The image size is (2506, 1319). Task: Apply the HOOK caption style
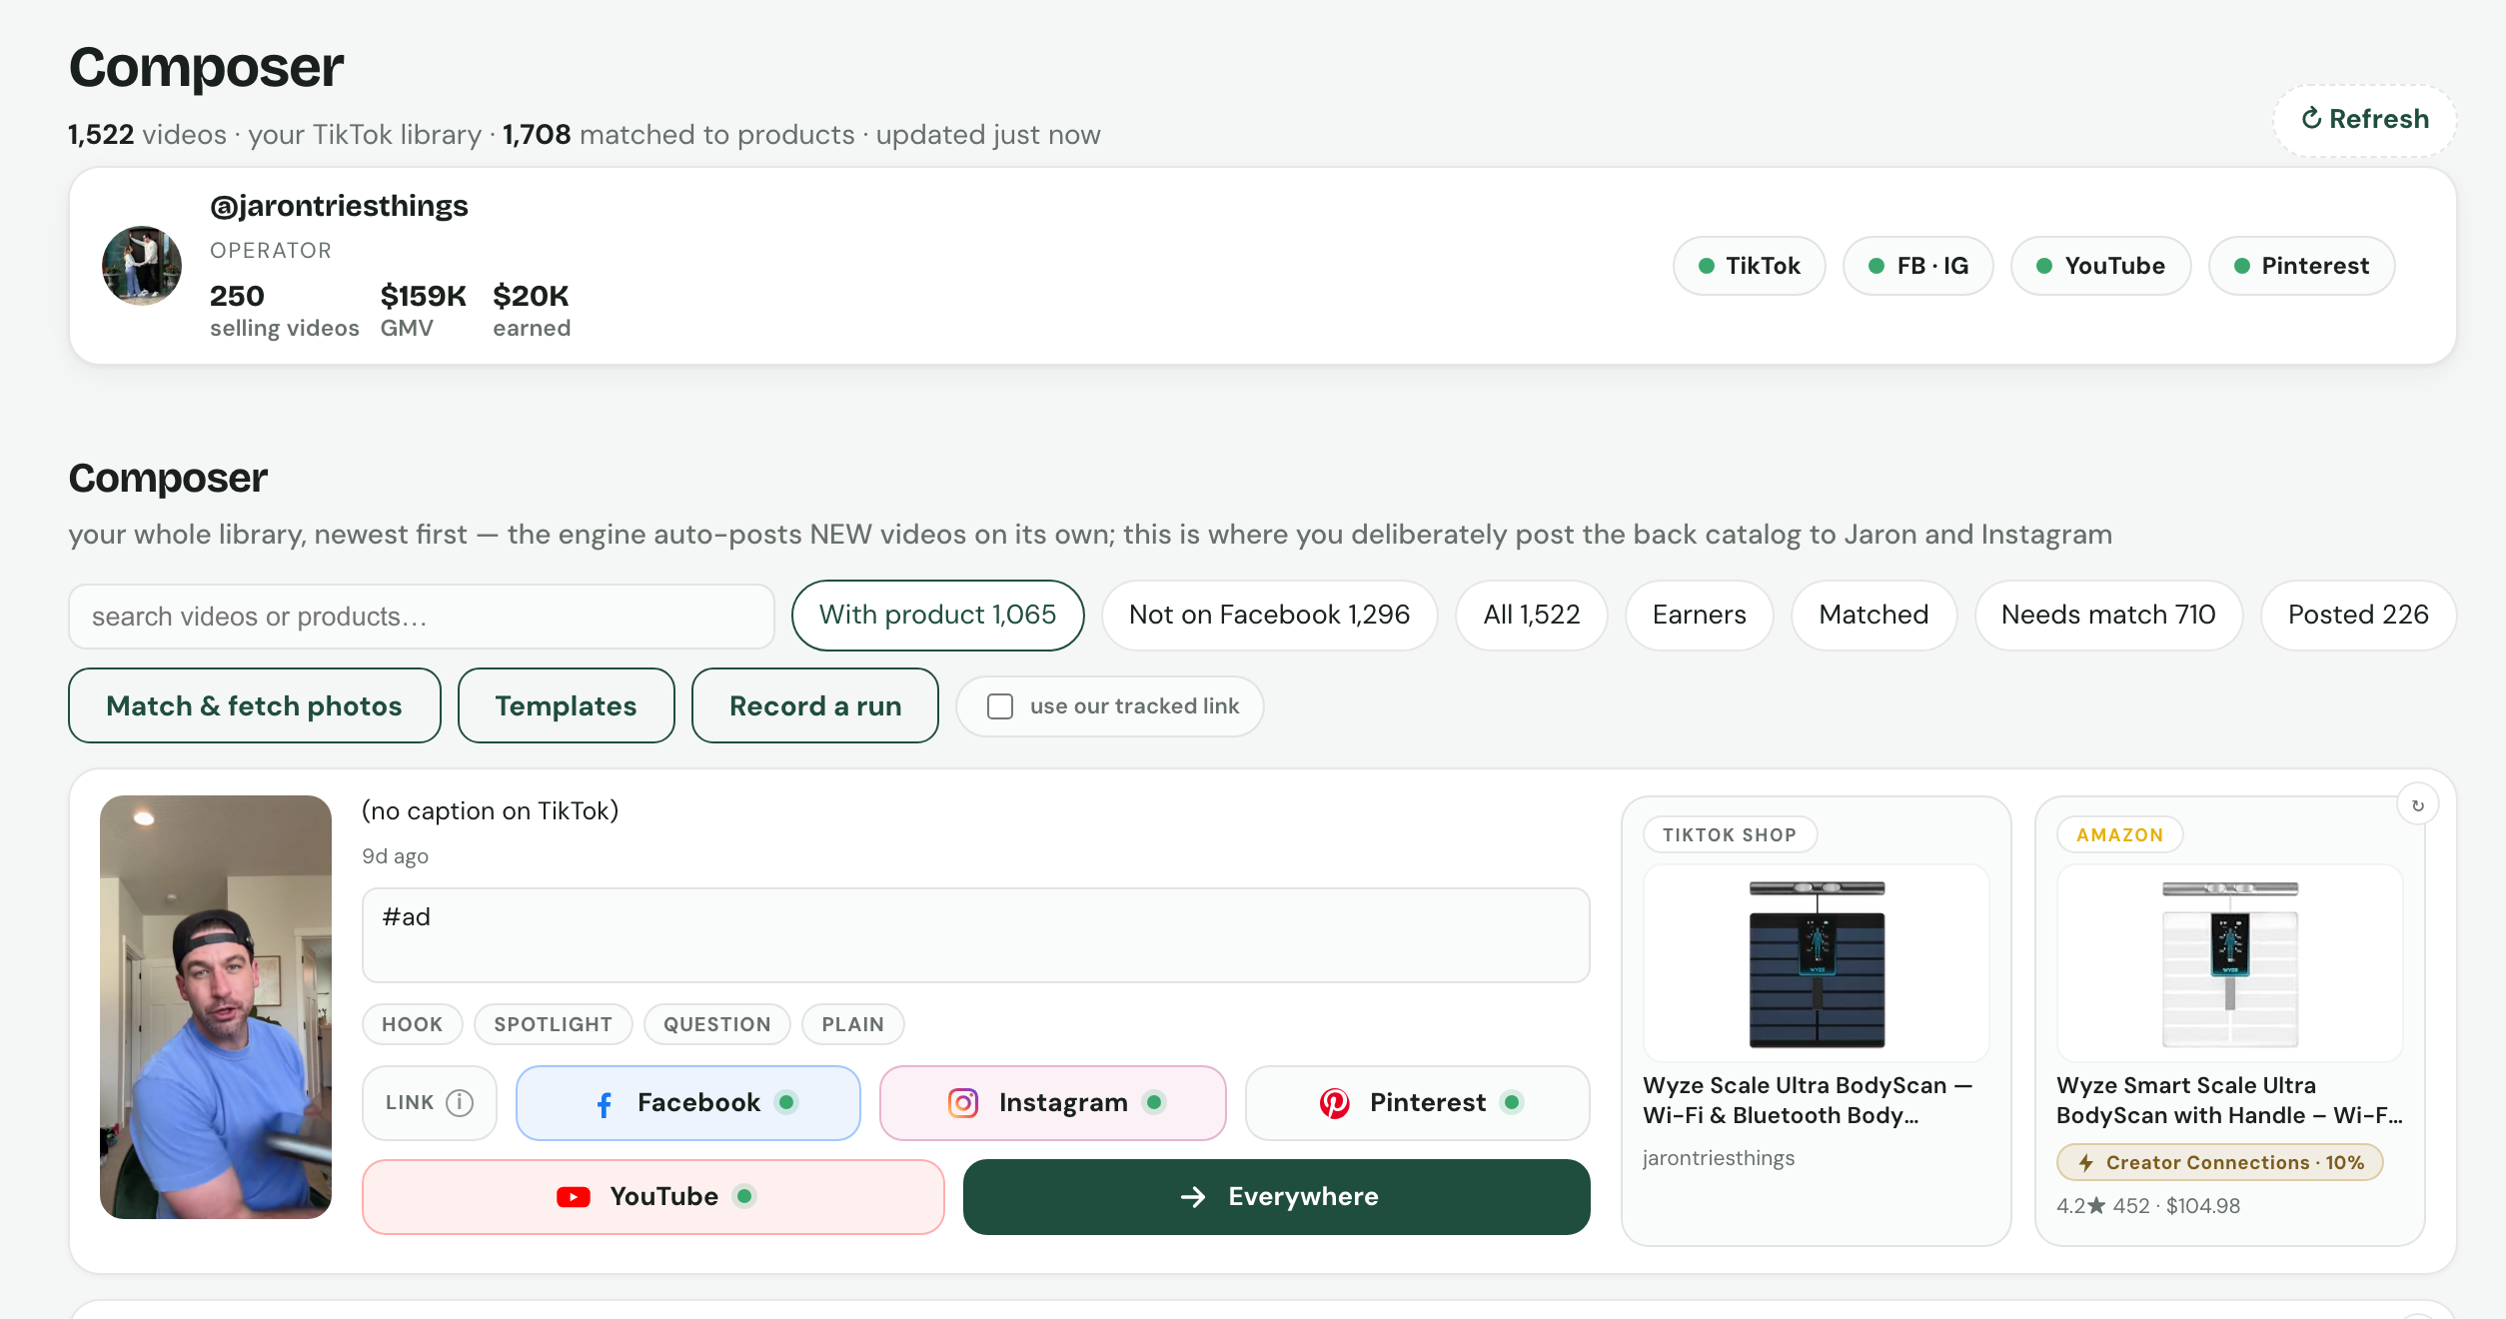tap(412, 1024)
